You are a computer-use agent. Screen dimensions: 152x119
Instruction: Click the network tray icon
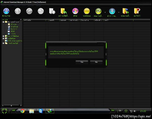(131, 111)
